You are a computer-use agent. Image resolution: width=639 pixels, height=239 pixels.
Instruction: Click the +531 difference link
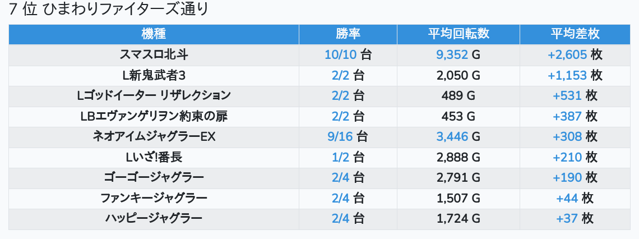coord(567,95)
